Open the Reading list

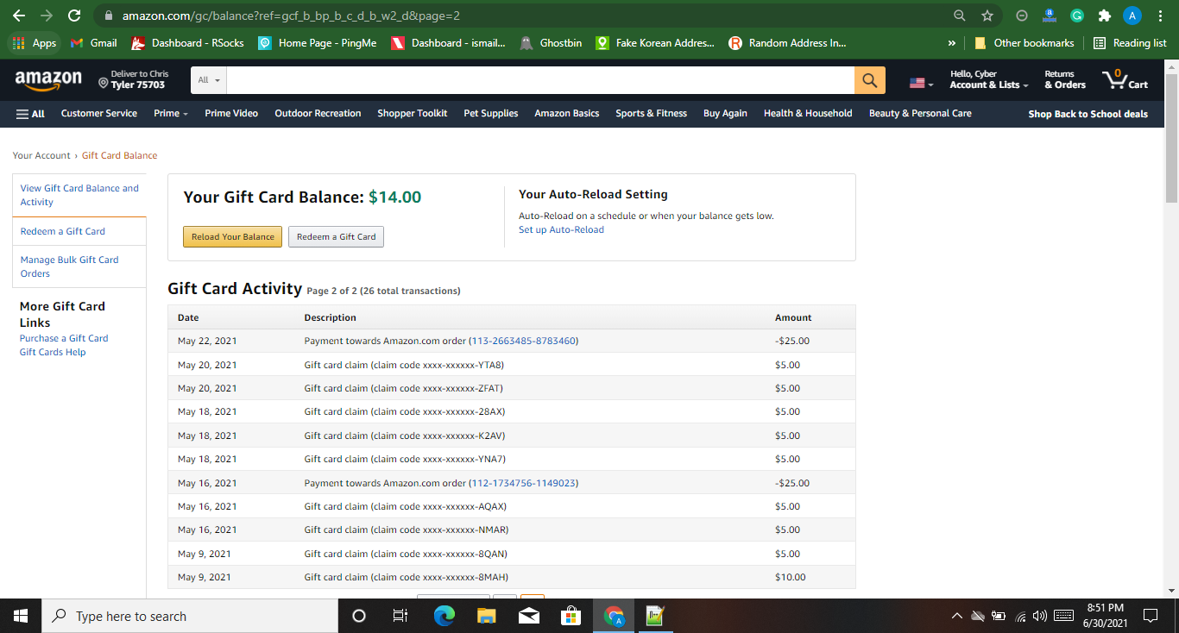click(x=1130, y=43)
